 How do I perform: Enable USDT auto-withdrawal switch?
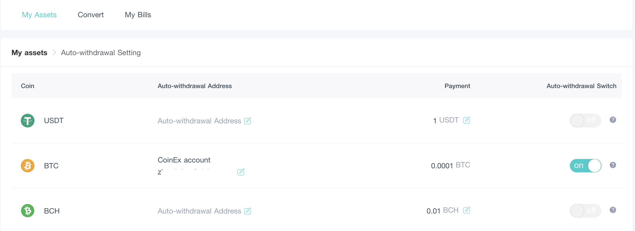585,120
